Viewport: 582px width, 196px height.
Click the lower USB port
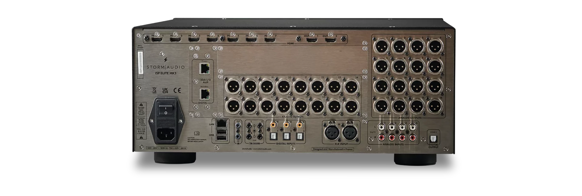click(222, 138)
